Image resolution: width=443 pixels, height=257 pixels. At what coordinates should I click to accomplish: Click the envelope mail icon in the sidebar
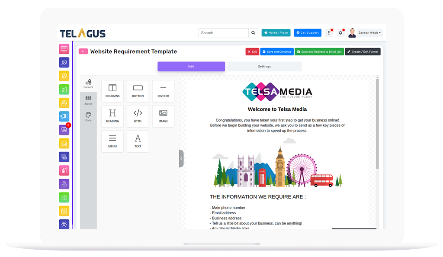64,143
